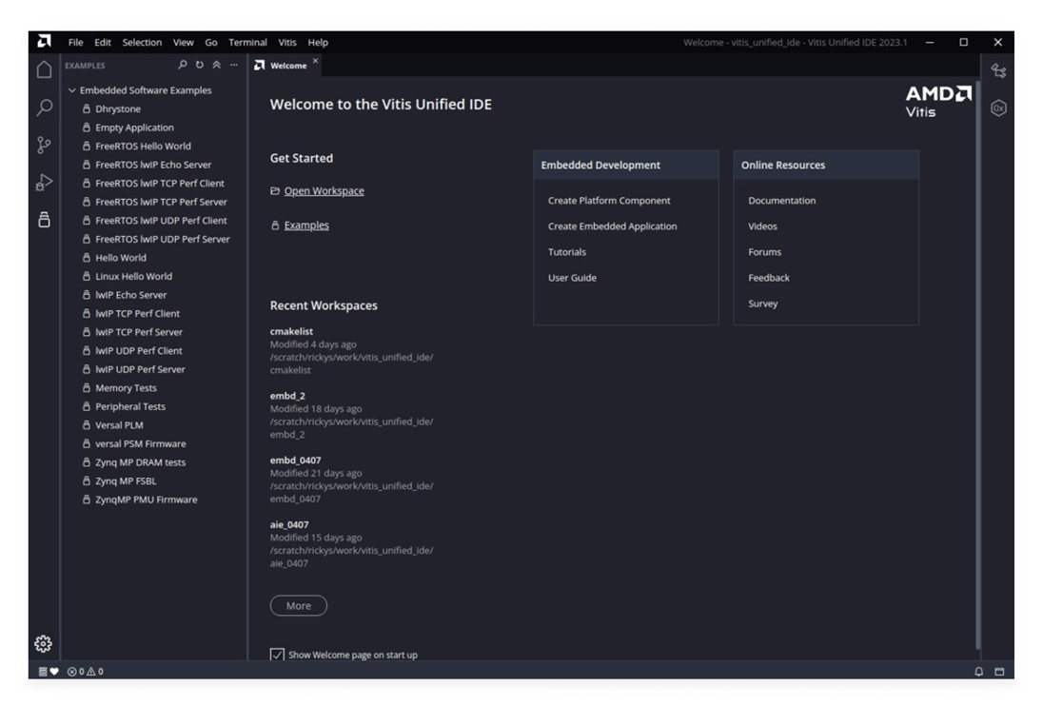This screenshot has width=1043, height=706.
Task: Click the More button under Recent Workspaces
Action: tap(299, 605)
